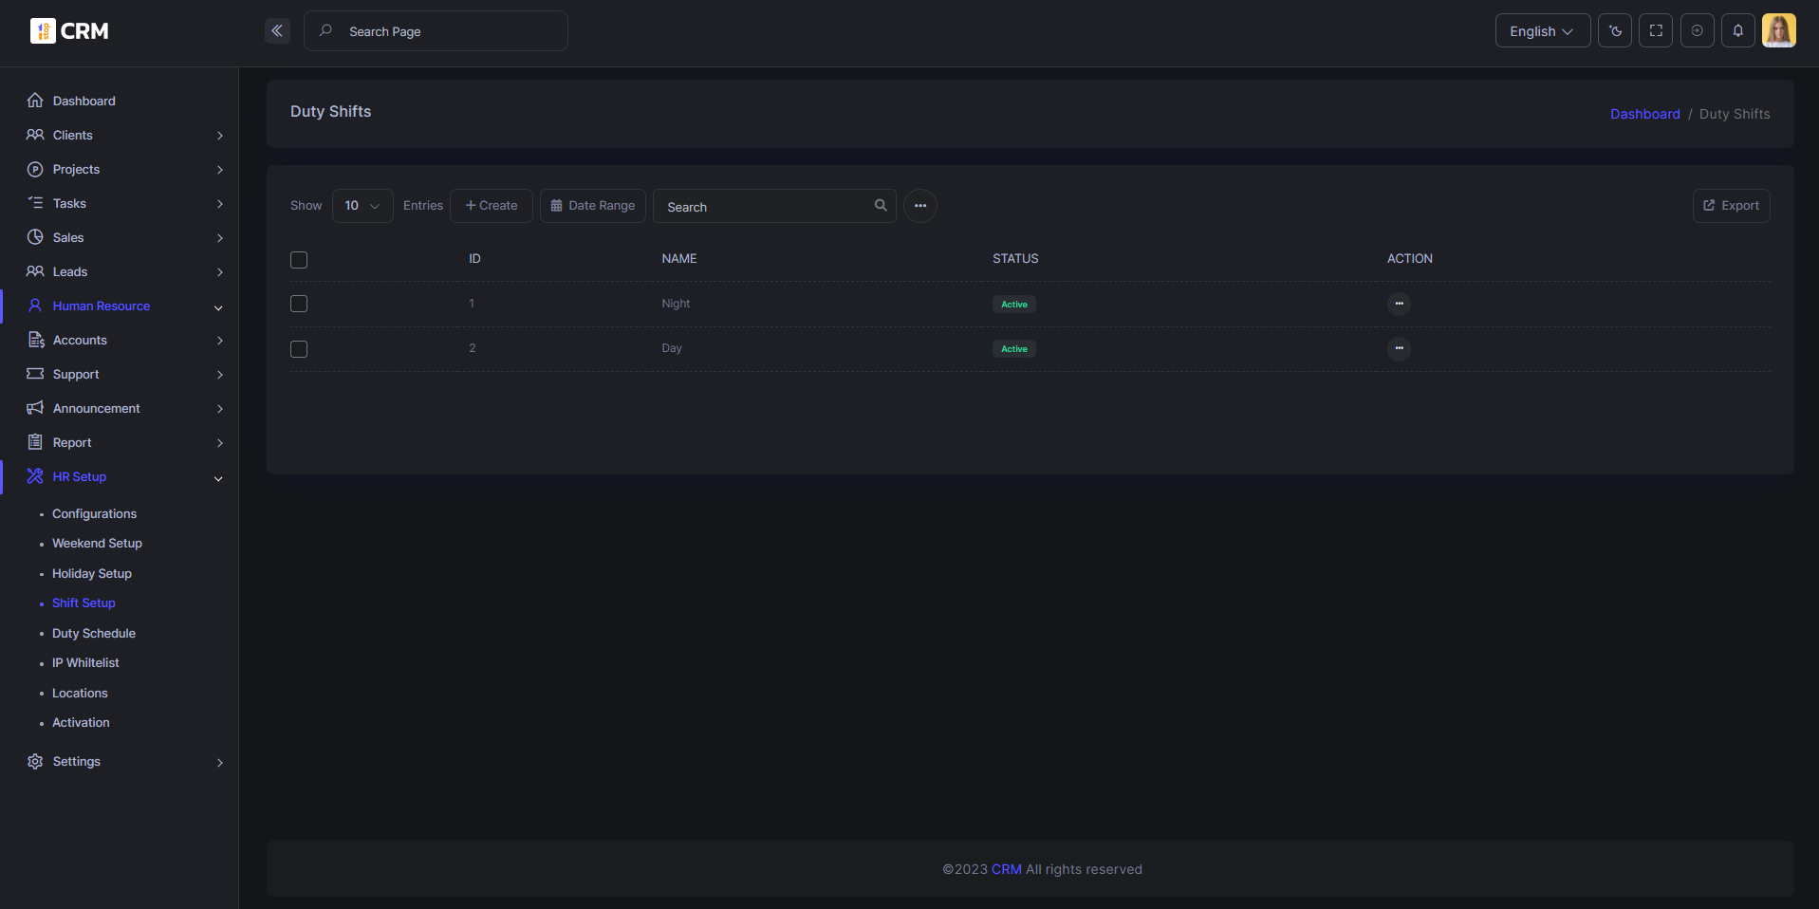Expand the Accounts menu chevron
Image resolution: width=1819 pixels, height=909 pixels.
click(219, 341)
